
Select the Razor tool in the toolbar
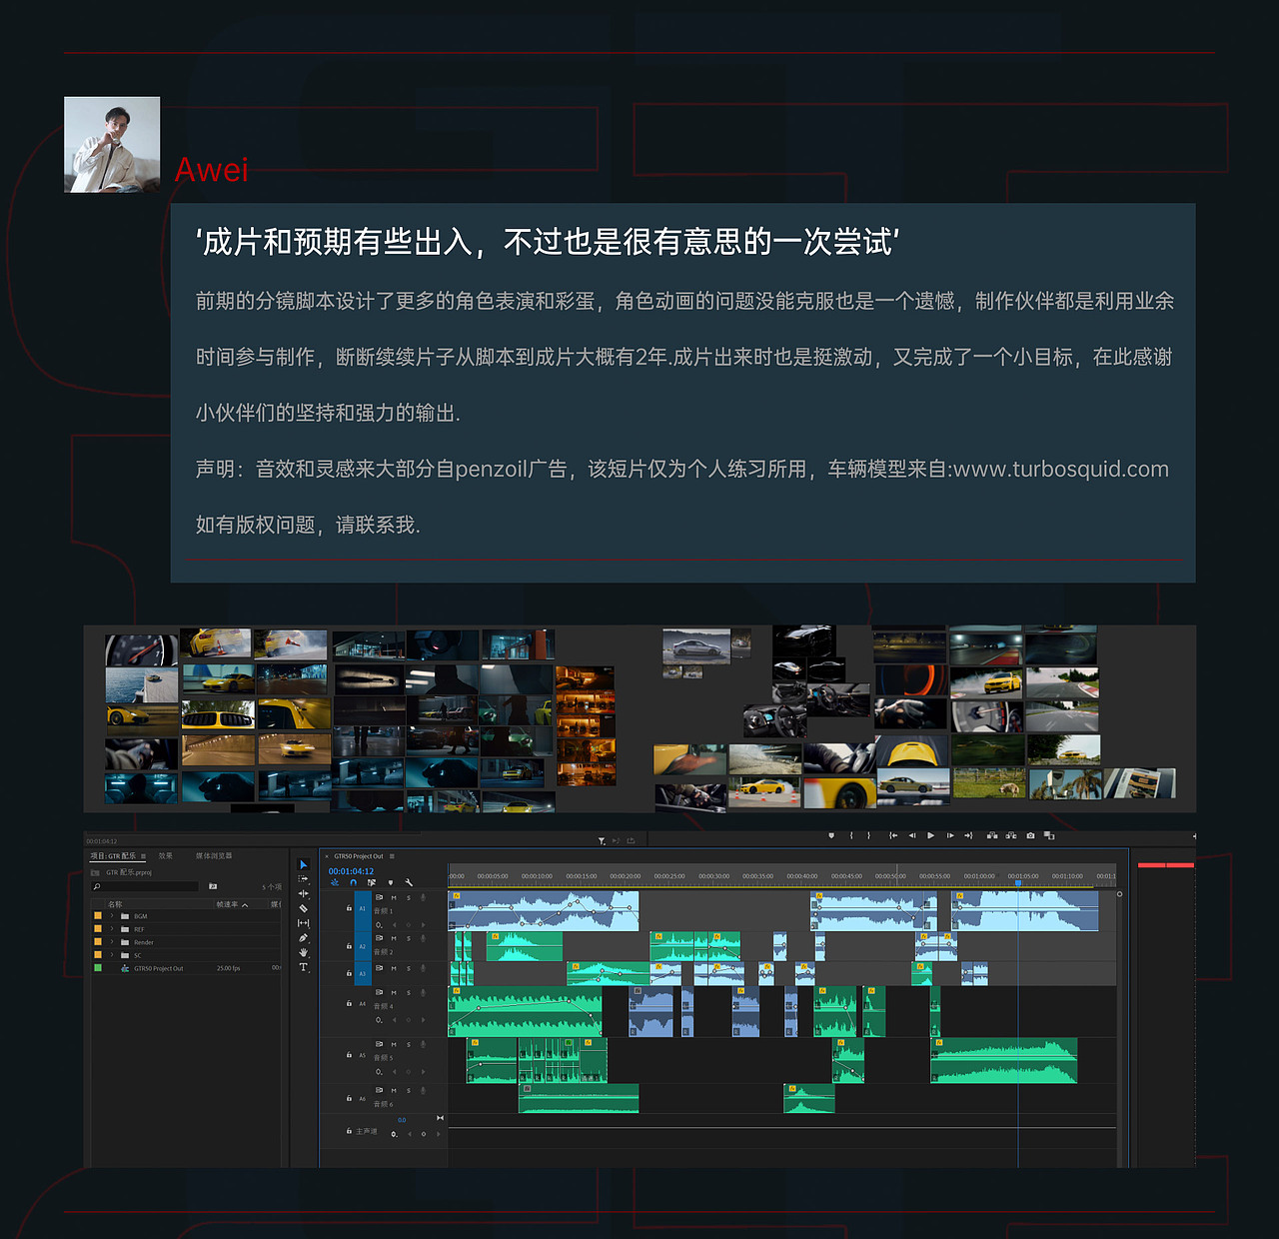tap(302, 908)
